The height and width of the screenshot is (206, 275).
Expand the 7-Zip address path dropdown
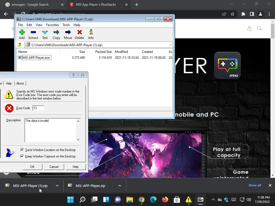click(170, 45)
